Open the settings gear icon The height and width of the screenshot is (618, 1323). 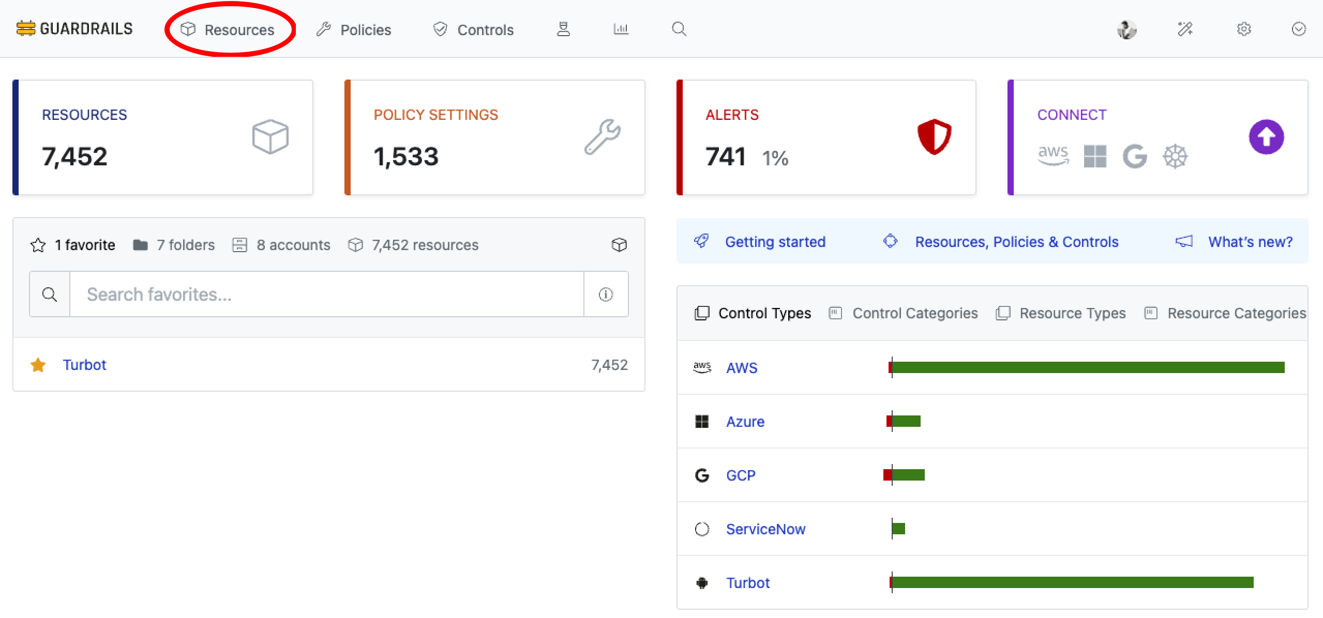click(x=1244, y=29)
